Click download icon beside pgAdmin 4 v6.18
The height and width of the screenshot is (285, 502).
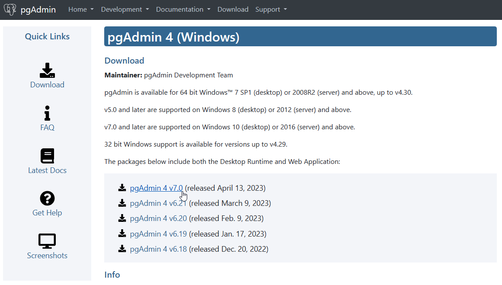[x=122, y=249]
